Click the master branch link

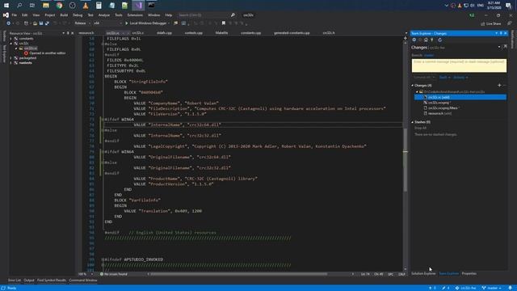click(x=429, y=56)
